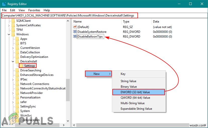This screenshot has height=128, width=208.
Task: Choose QWORD (64-bit) Value option
Action: click(139, 98)
